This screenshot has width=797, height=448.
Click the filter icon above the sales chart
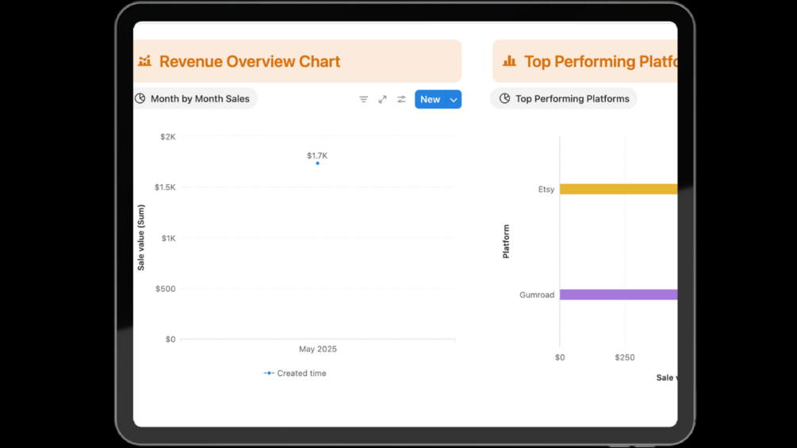coord(363,99)
